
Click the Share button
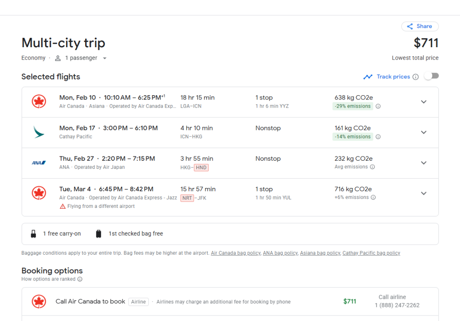[x=420, y=26]
